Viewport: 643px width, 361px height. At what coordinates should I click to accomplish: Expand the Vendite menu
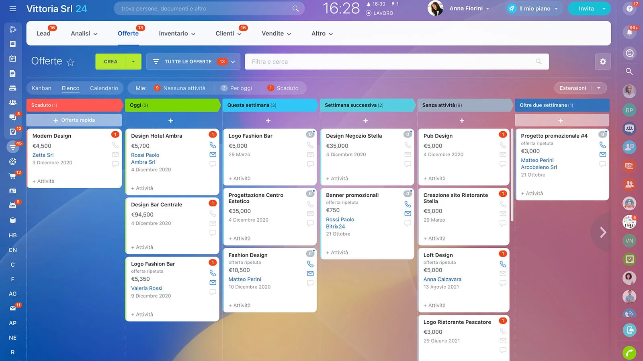[x=276, y=34]
